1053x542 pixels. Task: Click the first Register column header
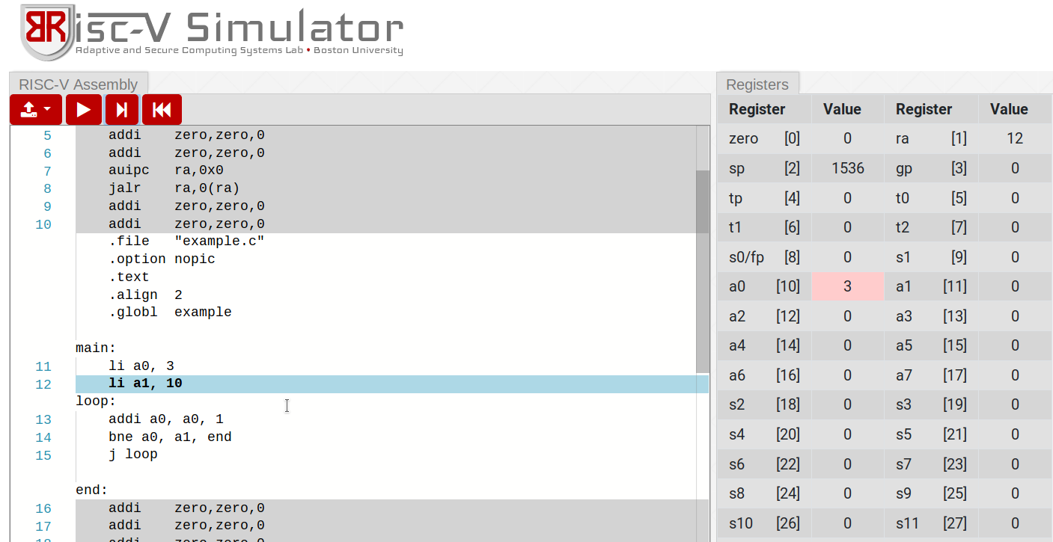pos(757,109)
